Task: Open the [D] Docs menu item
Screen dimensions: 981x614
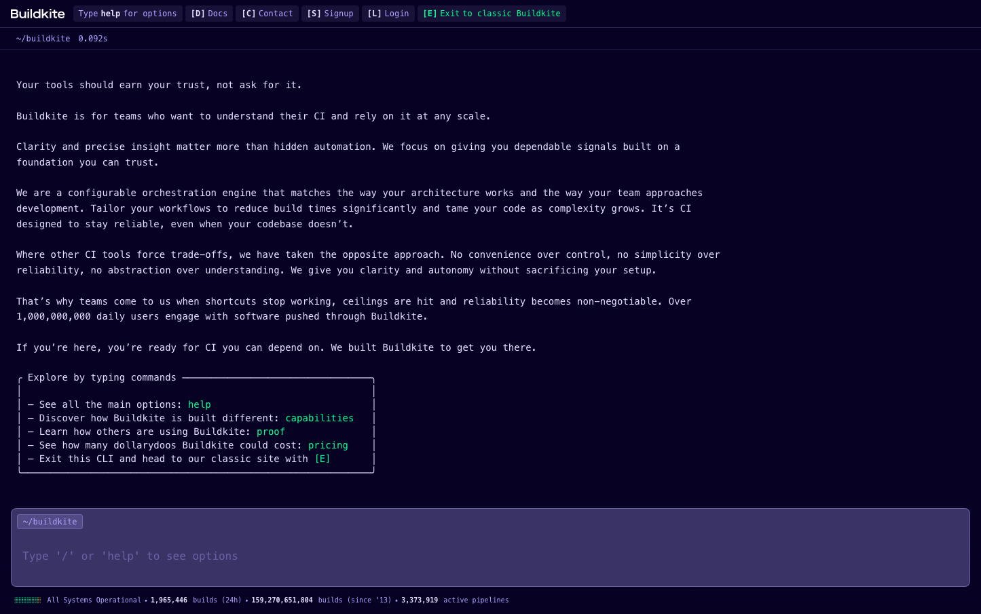Action: click(209, 14)
